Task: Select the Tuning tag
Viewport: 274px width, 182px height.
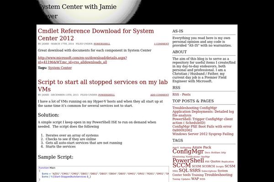Action: click(176, 179)
